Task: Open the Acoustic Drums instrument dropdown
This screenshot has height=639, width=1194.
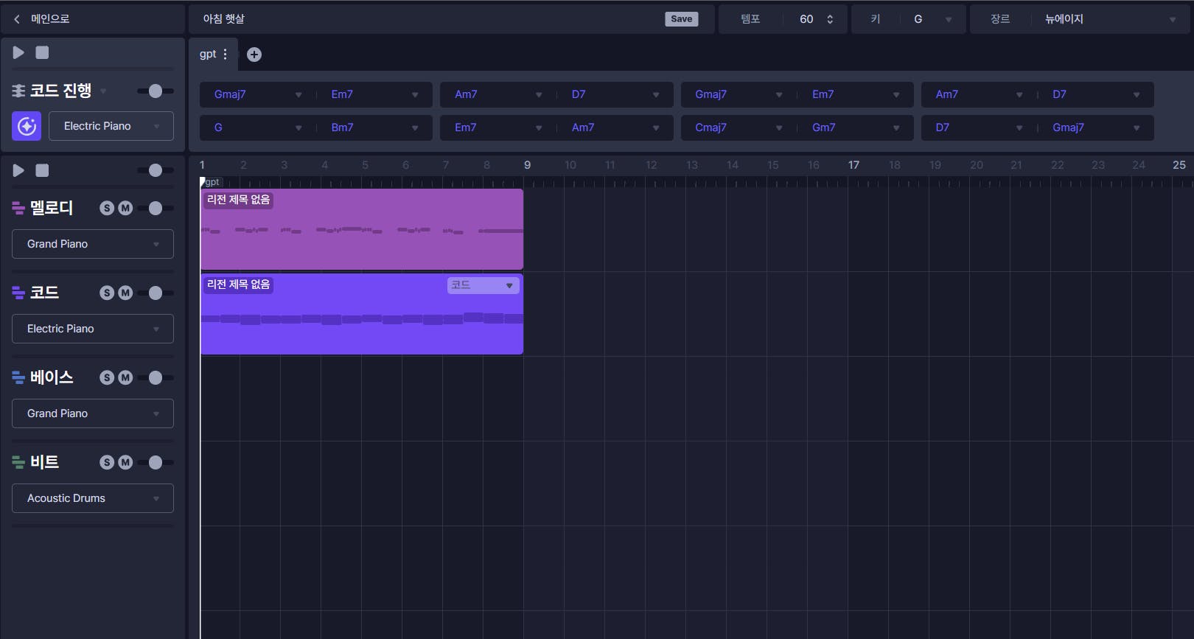Action: (x=93, y=498)
